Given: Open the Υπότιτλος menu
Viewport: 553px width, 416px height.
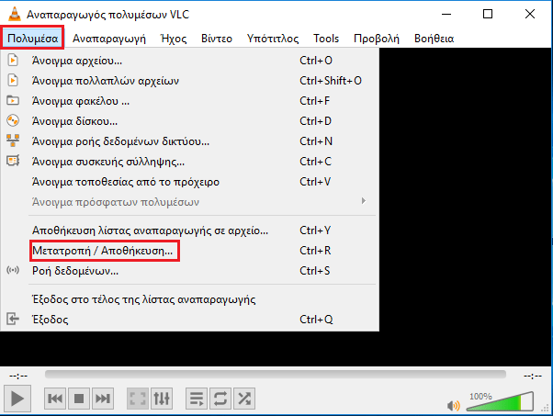Looking at the screenshot, I should tap(273, 38).
